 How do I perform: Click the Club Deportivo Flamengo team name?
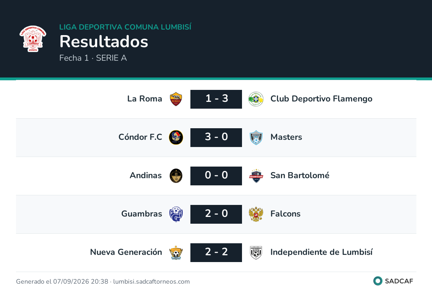(x=321, y=99)
